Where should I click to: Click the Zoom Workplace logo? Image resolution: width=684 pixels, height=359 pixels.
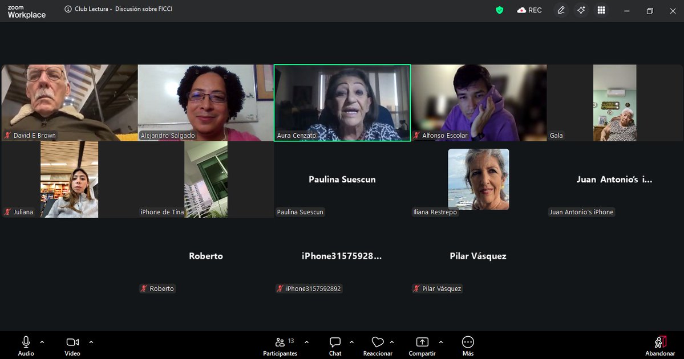(x=27, y=12)
